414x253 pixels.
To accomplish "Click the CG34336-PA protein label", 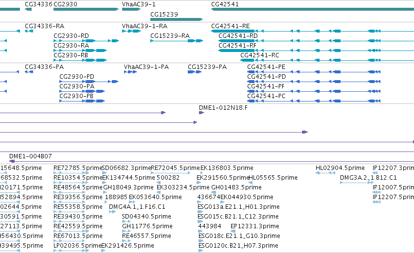I will point(44,67).
